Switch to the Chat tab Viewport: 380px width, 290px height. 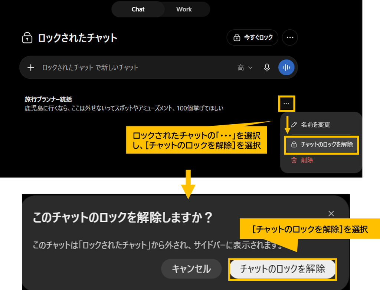(x=138, y=9)
